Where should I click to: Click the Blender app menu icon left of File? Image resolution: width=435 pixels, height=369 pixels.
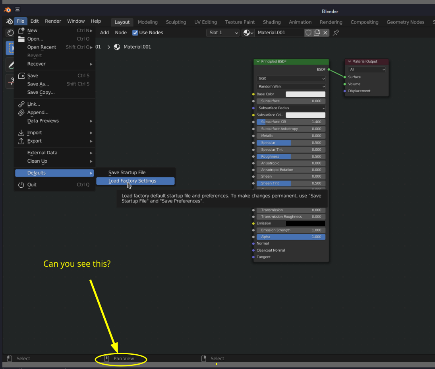[x=10, y=21]
